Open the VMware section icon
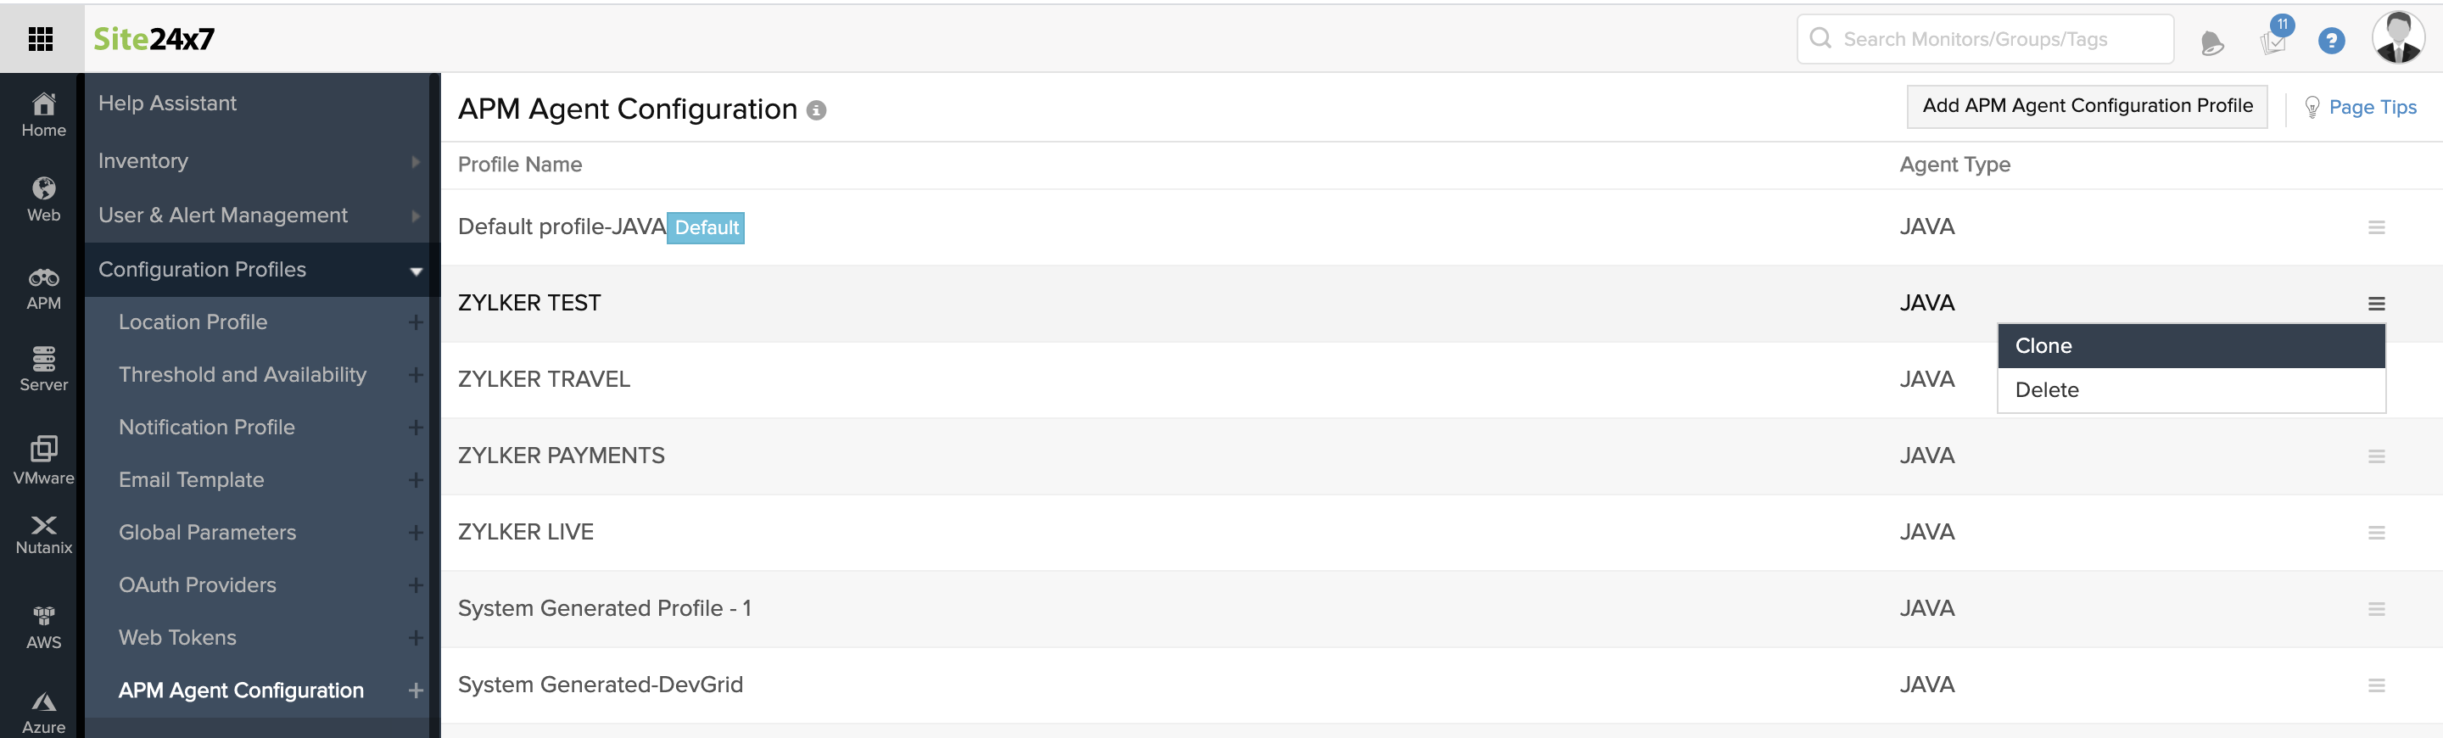2443x738 pixels. click(43, 460)
